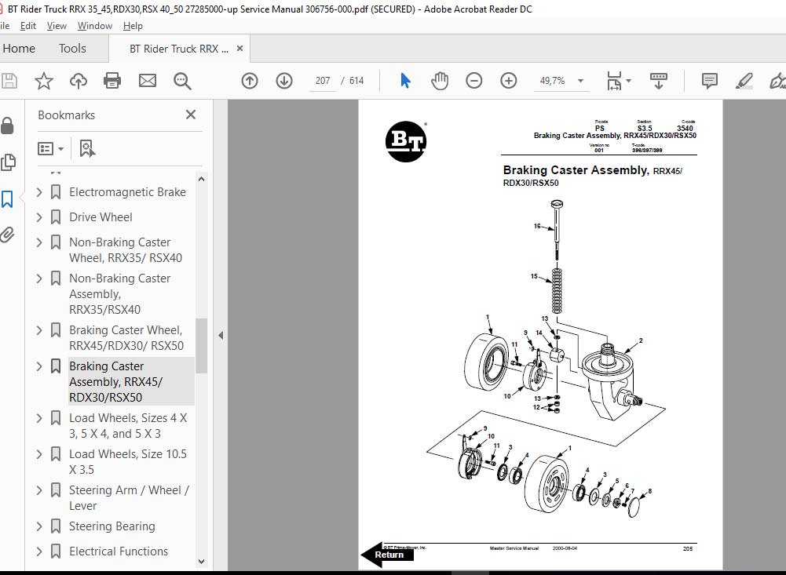Add a comment sticky note icon

pyautogui.click(x=709, y=81)
